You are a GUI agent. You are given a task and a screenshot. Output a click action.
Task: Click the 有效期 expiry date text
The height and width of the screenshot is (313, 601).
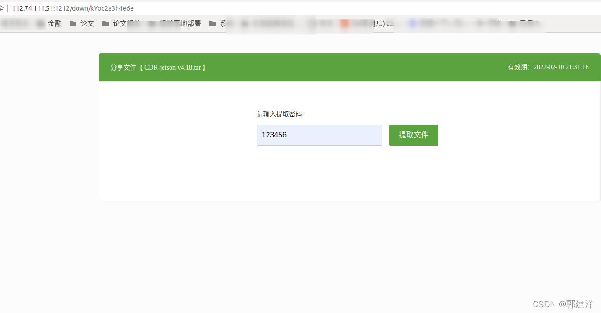tap(548, 67)
